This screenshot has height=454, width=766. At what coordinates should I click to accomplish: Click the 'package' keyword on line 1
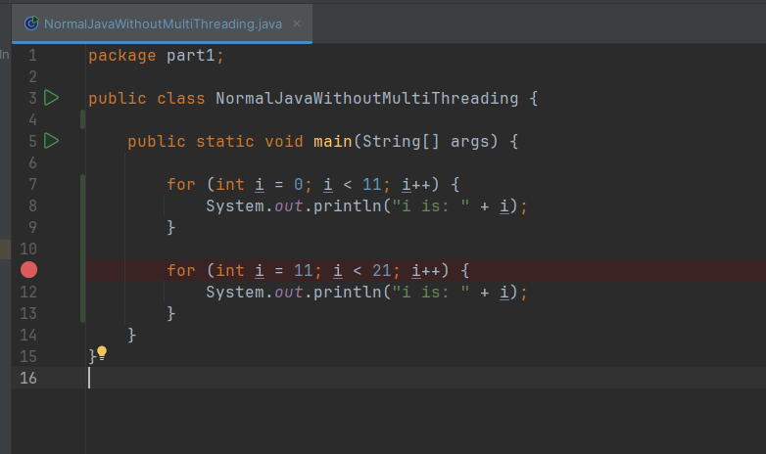(x=122, y=56)
